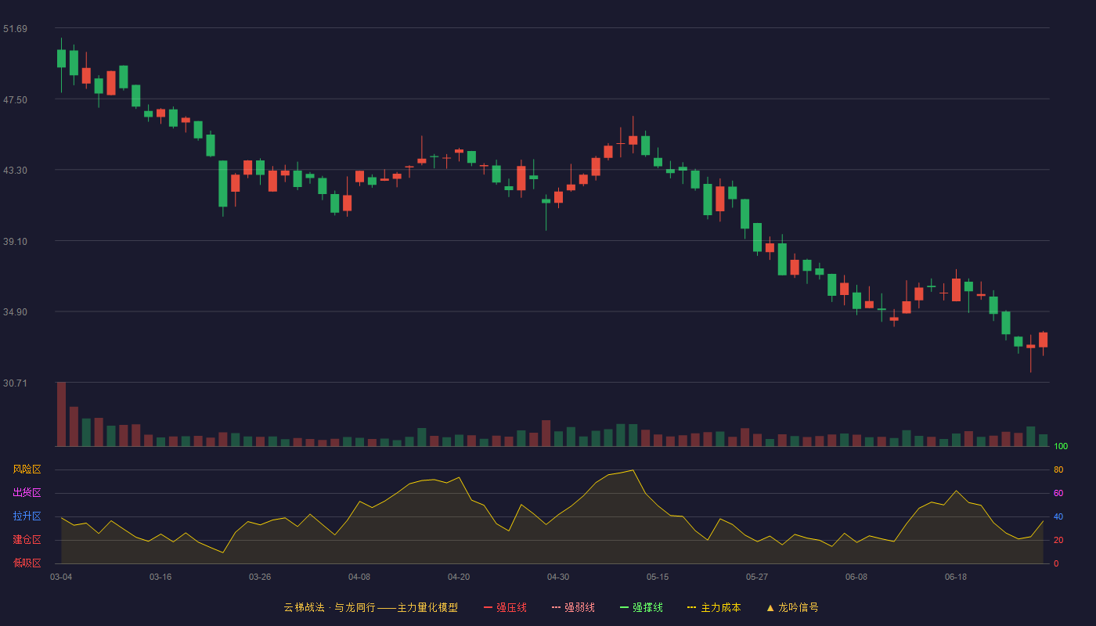
Task: Click the 风险区 zone label
Action: (27, 469)
